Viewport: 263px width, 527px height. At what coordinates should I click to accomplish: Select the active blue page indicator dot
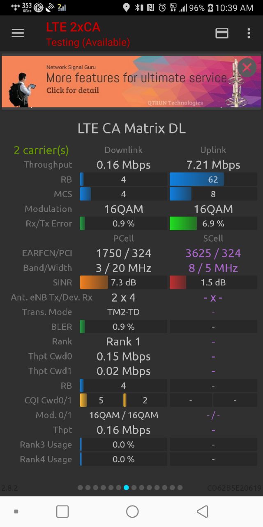(126, 487)
